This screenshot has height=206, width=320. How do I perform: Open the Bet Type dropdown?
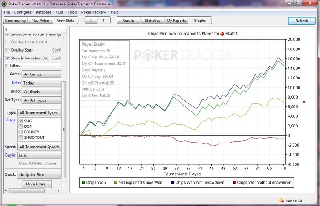pyautogui.click(x=42, y=100)
